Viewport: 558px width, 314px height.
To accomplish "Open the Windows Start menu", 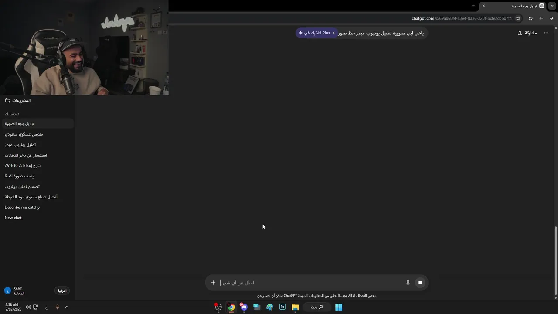I will pyautogui.click(x=339, y=307).
